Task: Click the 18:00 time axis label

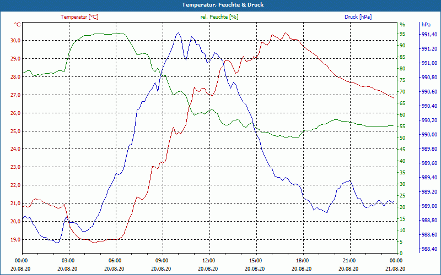Action: click(302, 261)
